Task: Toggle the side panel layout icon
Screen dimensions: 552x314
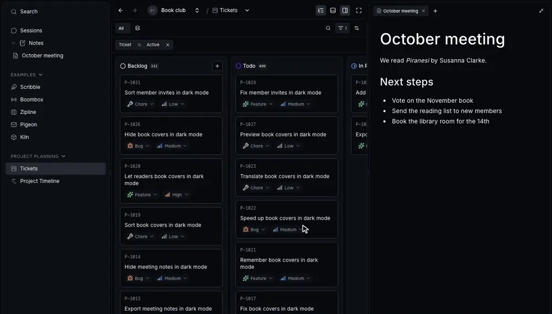Action: click(345, 10)
